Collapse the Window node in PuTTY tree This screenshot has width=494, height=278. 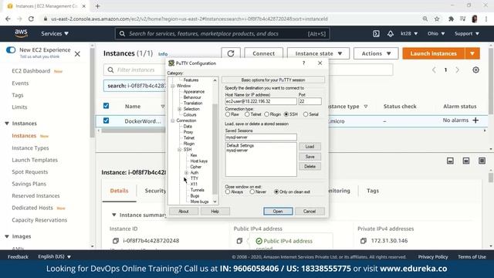pyautogui.click(x=173, y=86)
